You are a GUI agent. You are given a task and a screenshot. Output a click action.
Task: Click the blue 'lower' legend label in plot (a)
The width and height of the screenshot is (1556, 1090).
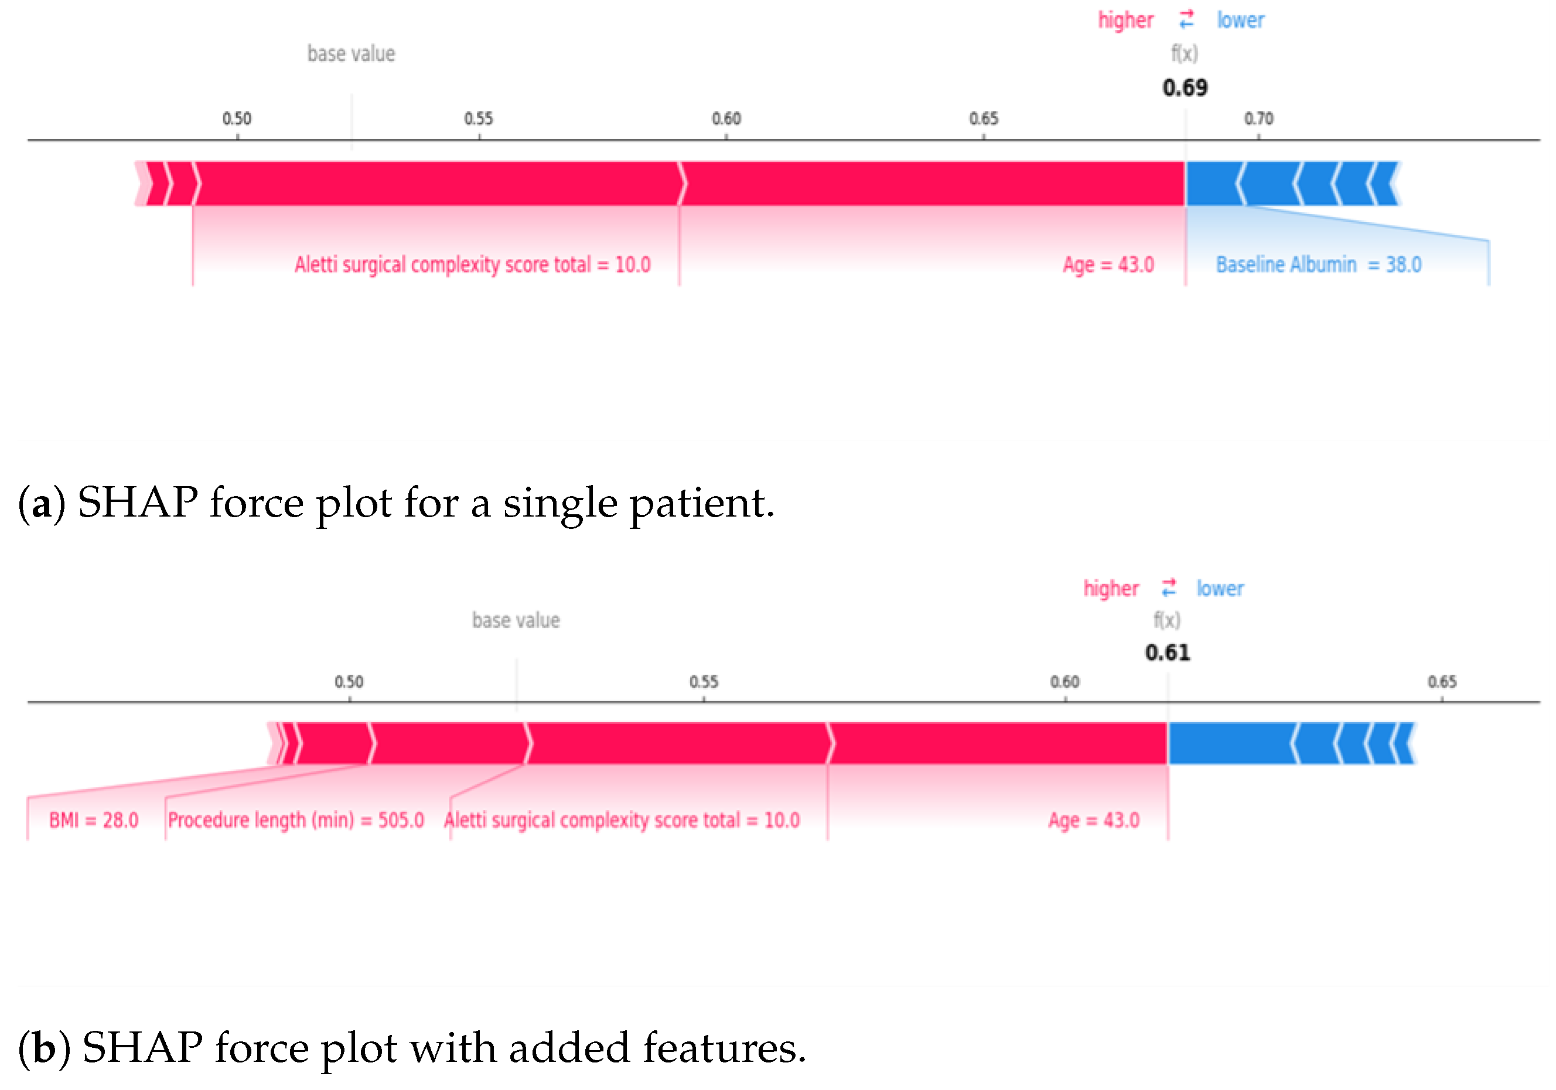pos(1240,20)
